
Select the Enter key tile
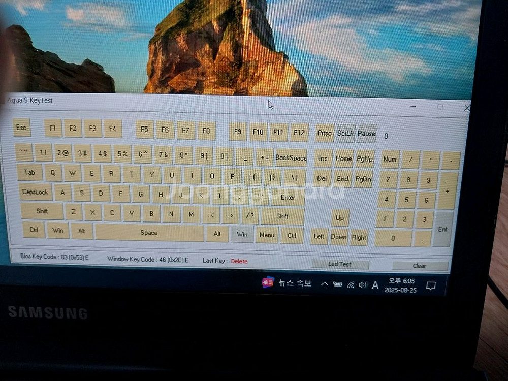coord(288,197)
